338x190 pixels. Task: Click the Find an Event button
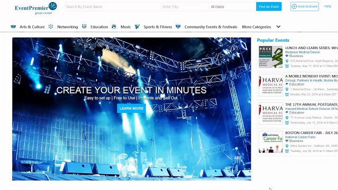[x=269, y=7]
